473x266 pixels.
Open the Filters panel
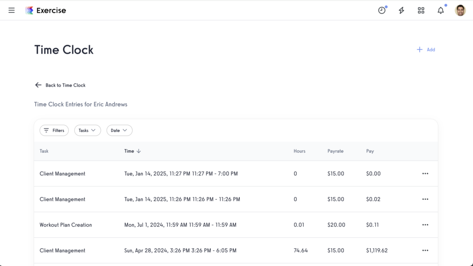pos(54,130)
